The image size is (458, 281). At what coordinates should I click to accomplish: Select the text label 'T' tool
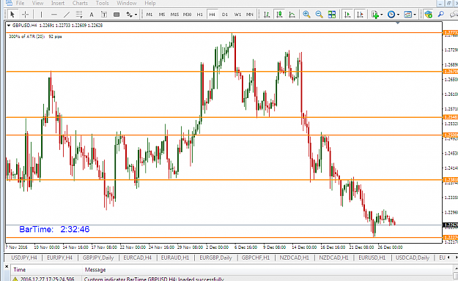[104, 15]
